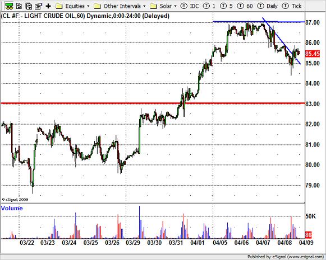Select the Tick interval button

click(292, 6)
